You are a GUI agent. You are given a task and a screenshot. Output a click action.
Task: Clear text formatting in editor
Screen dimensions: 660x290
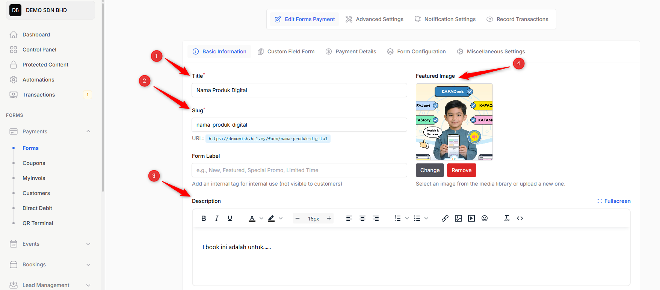[506, 218]
